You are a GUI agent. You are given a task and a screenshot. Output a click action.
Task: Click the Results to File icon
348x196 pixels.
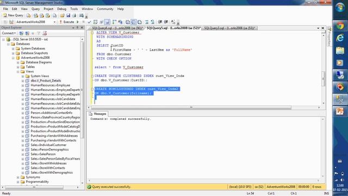[x=139, y=22]
